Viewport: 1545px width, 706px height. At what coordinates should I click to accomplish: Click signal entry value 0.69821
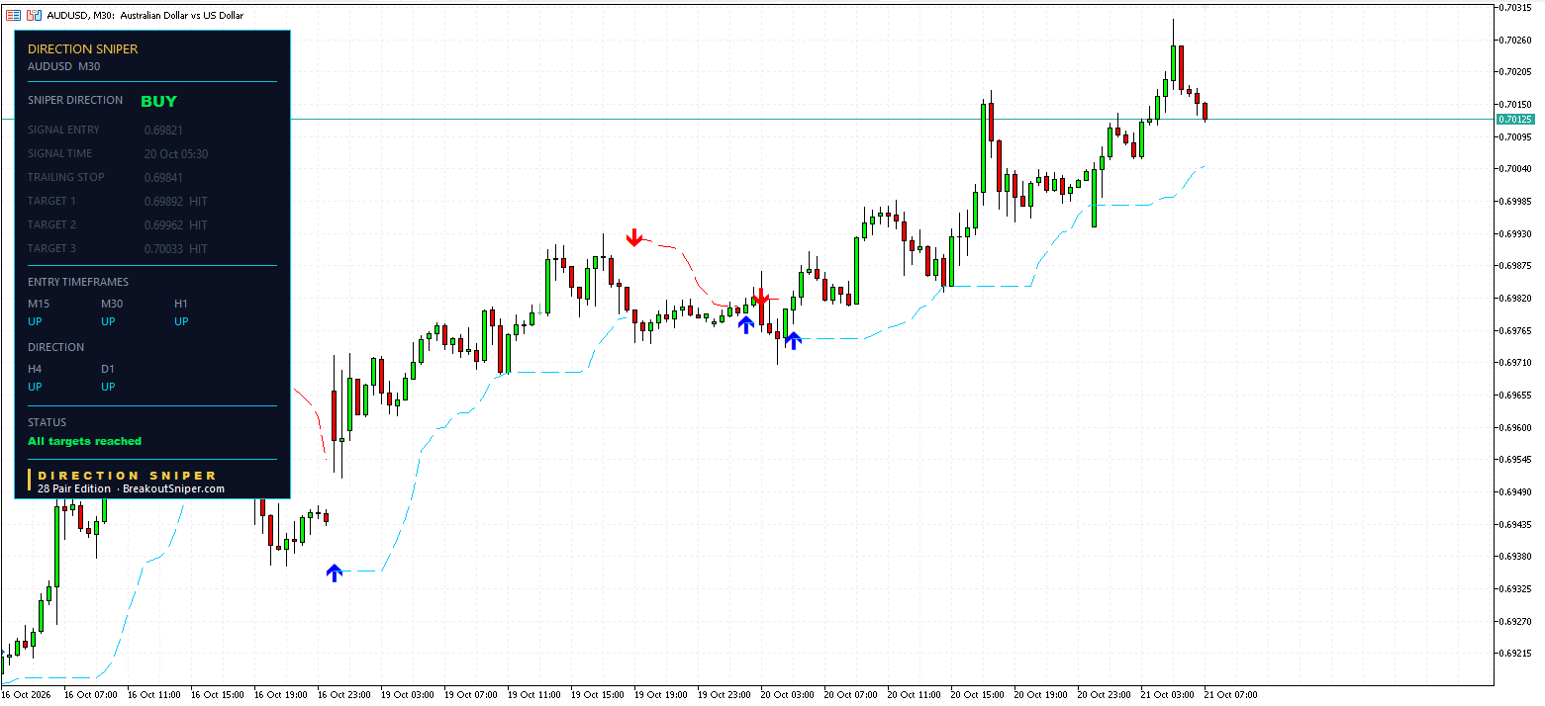point(163,130)
